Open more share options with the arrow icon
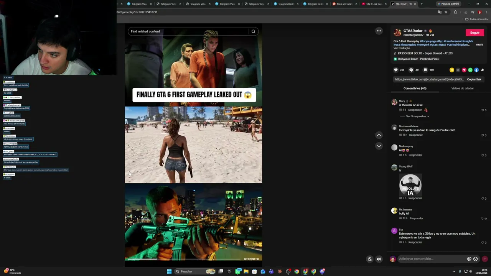This screenshot has height=276, width=491. [x=483, y=70]
